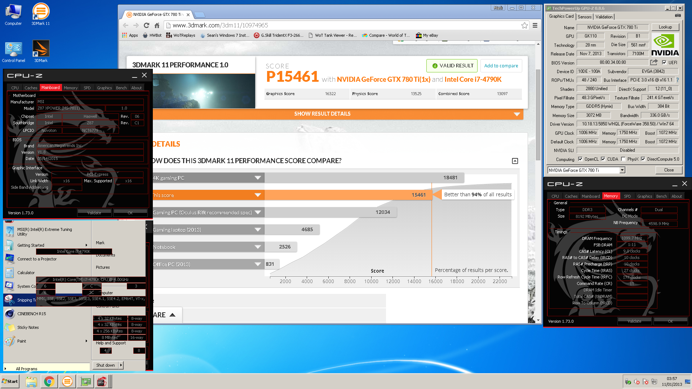Click the Bus Interface question mark
The width and height of the screenshot is (692, 389).
tap(677, 80)
